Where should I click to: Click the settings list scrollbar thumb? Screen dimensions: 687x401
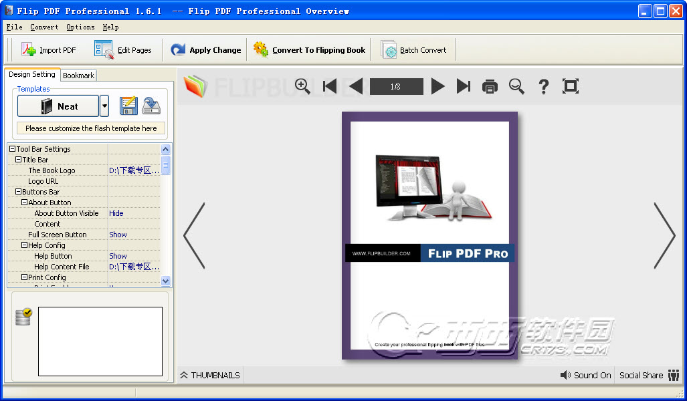(x=166, y=165)
